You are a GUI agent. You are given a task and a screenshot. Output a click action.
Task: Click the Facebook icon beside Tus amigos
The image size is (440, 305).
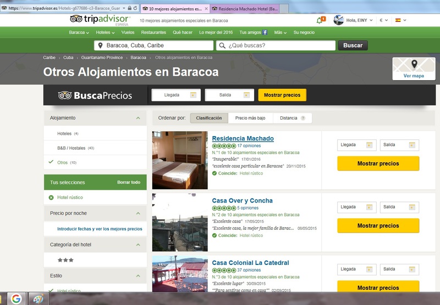[265, 32]
